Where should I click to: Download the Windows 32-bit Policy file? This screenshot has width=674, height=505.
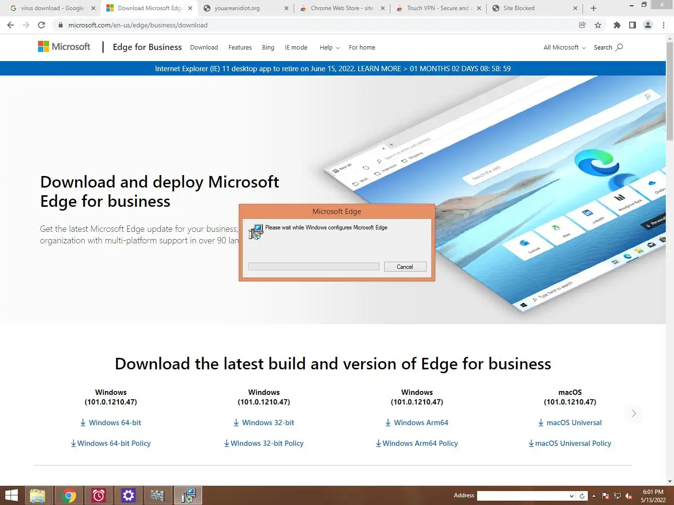(x=264, y=443)
